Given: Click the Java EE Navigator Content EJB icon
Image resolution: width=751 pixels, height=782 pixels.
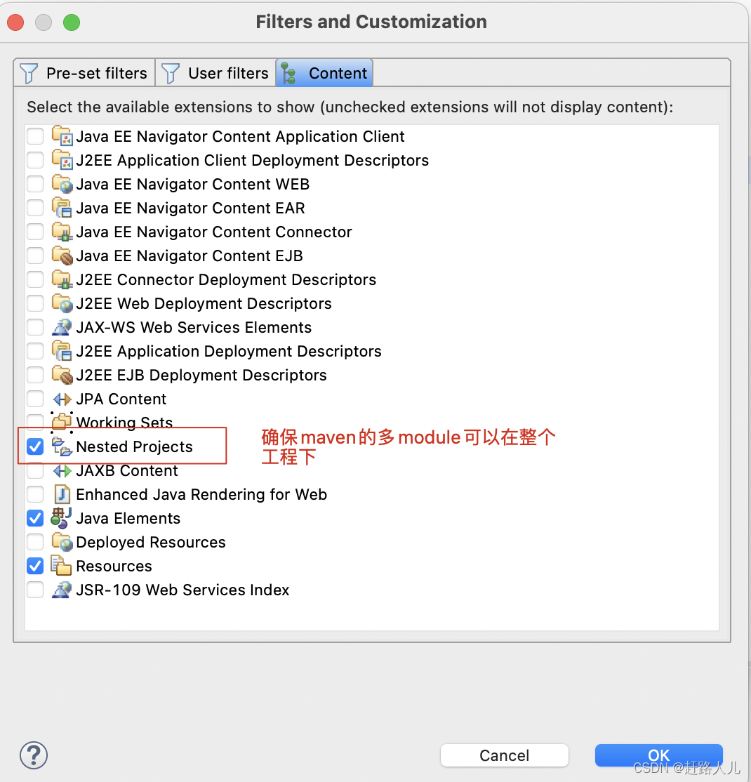Looking at the screenshot, I should [x=62, y=256].
